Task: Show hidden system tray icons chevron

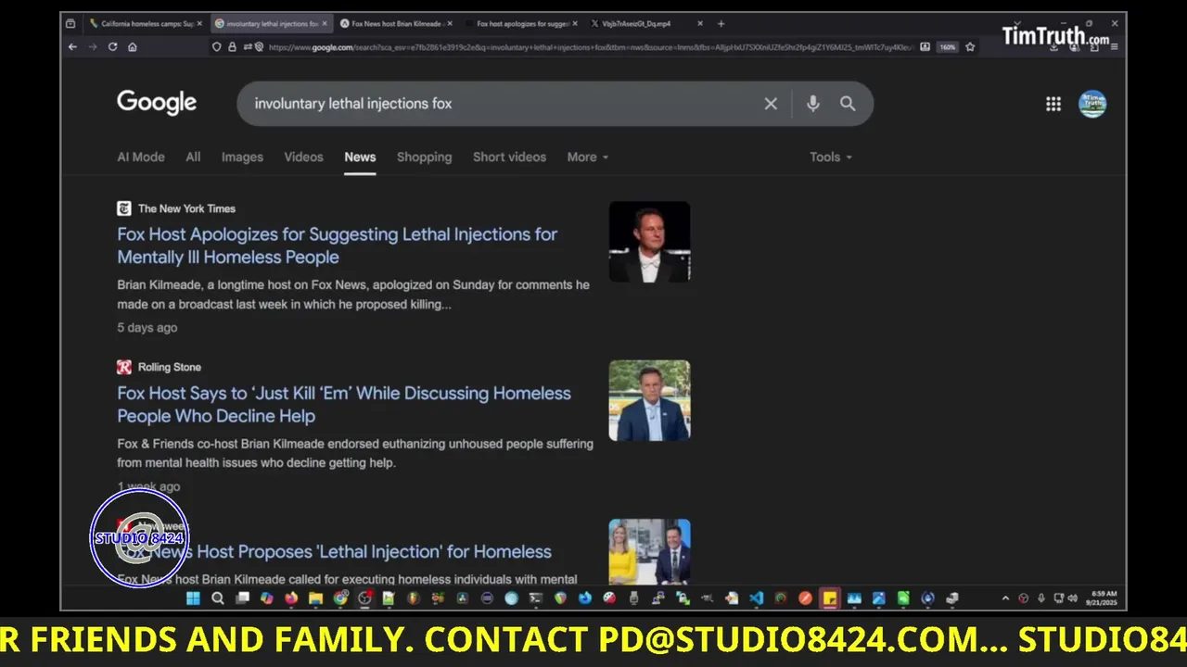Action: coord(1006,598)
